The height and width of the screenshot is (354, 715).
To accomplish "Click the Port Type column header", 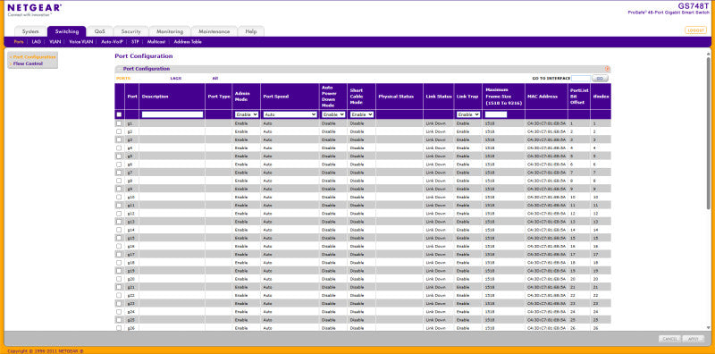I will pos(219,97).
